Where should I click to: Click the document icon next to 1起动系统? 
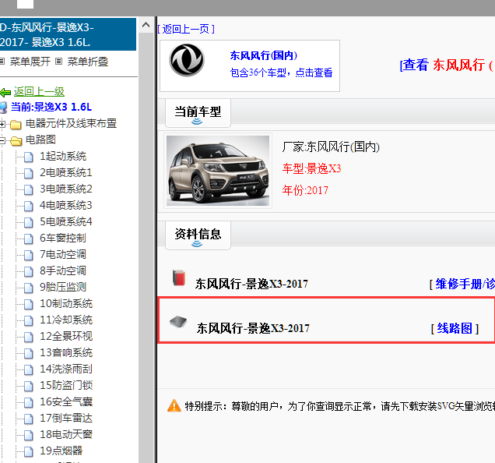29,157
